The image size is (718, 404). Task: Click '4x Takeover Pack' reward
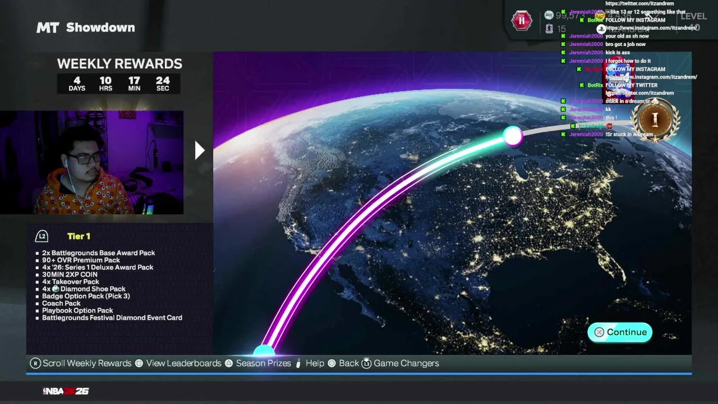[x=70, y=282]
